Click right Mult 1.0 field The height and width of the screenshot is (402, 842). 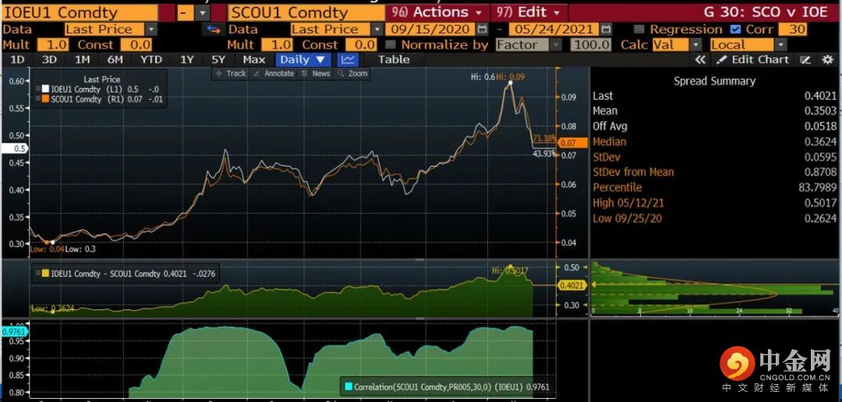point(278,45)
